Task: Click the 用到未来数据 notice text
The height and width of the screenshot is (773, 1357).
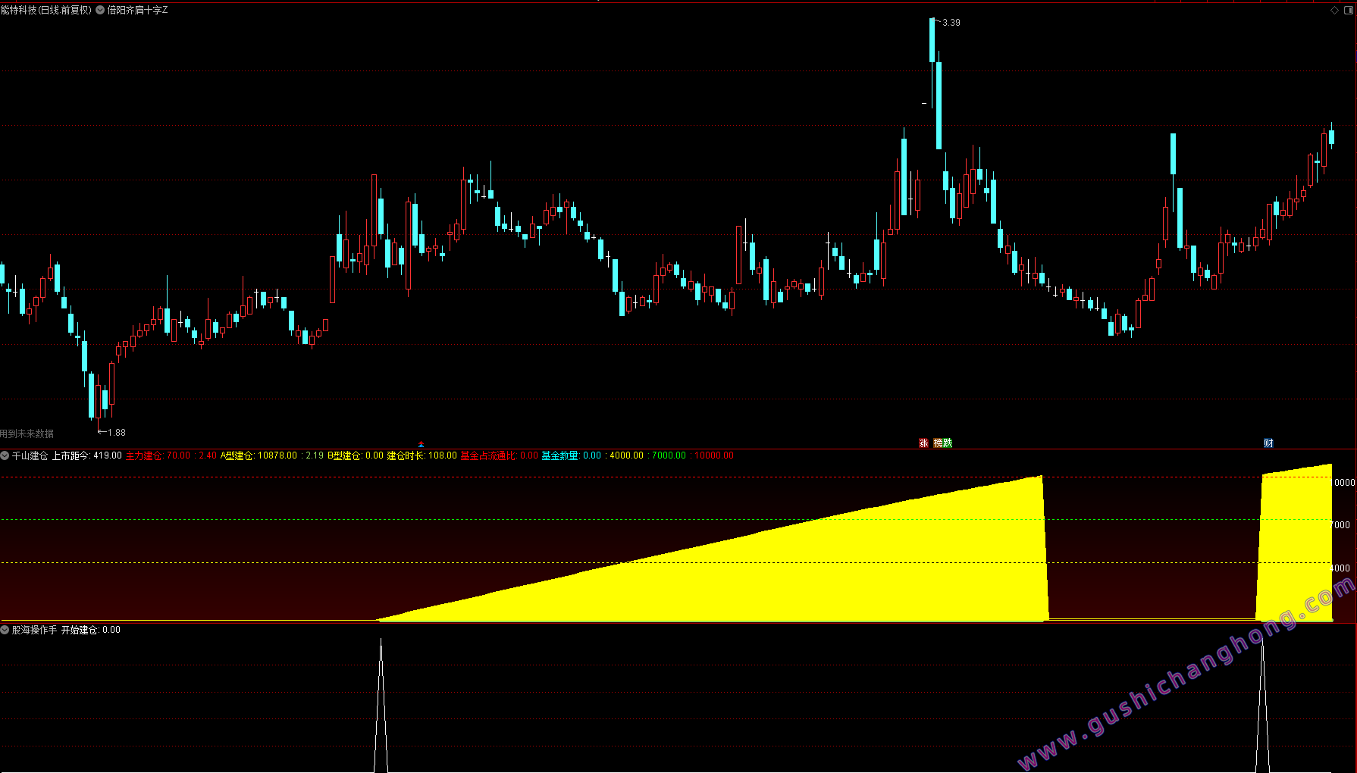Action: [x=27, y=433]
